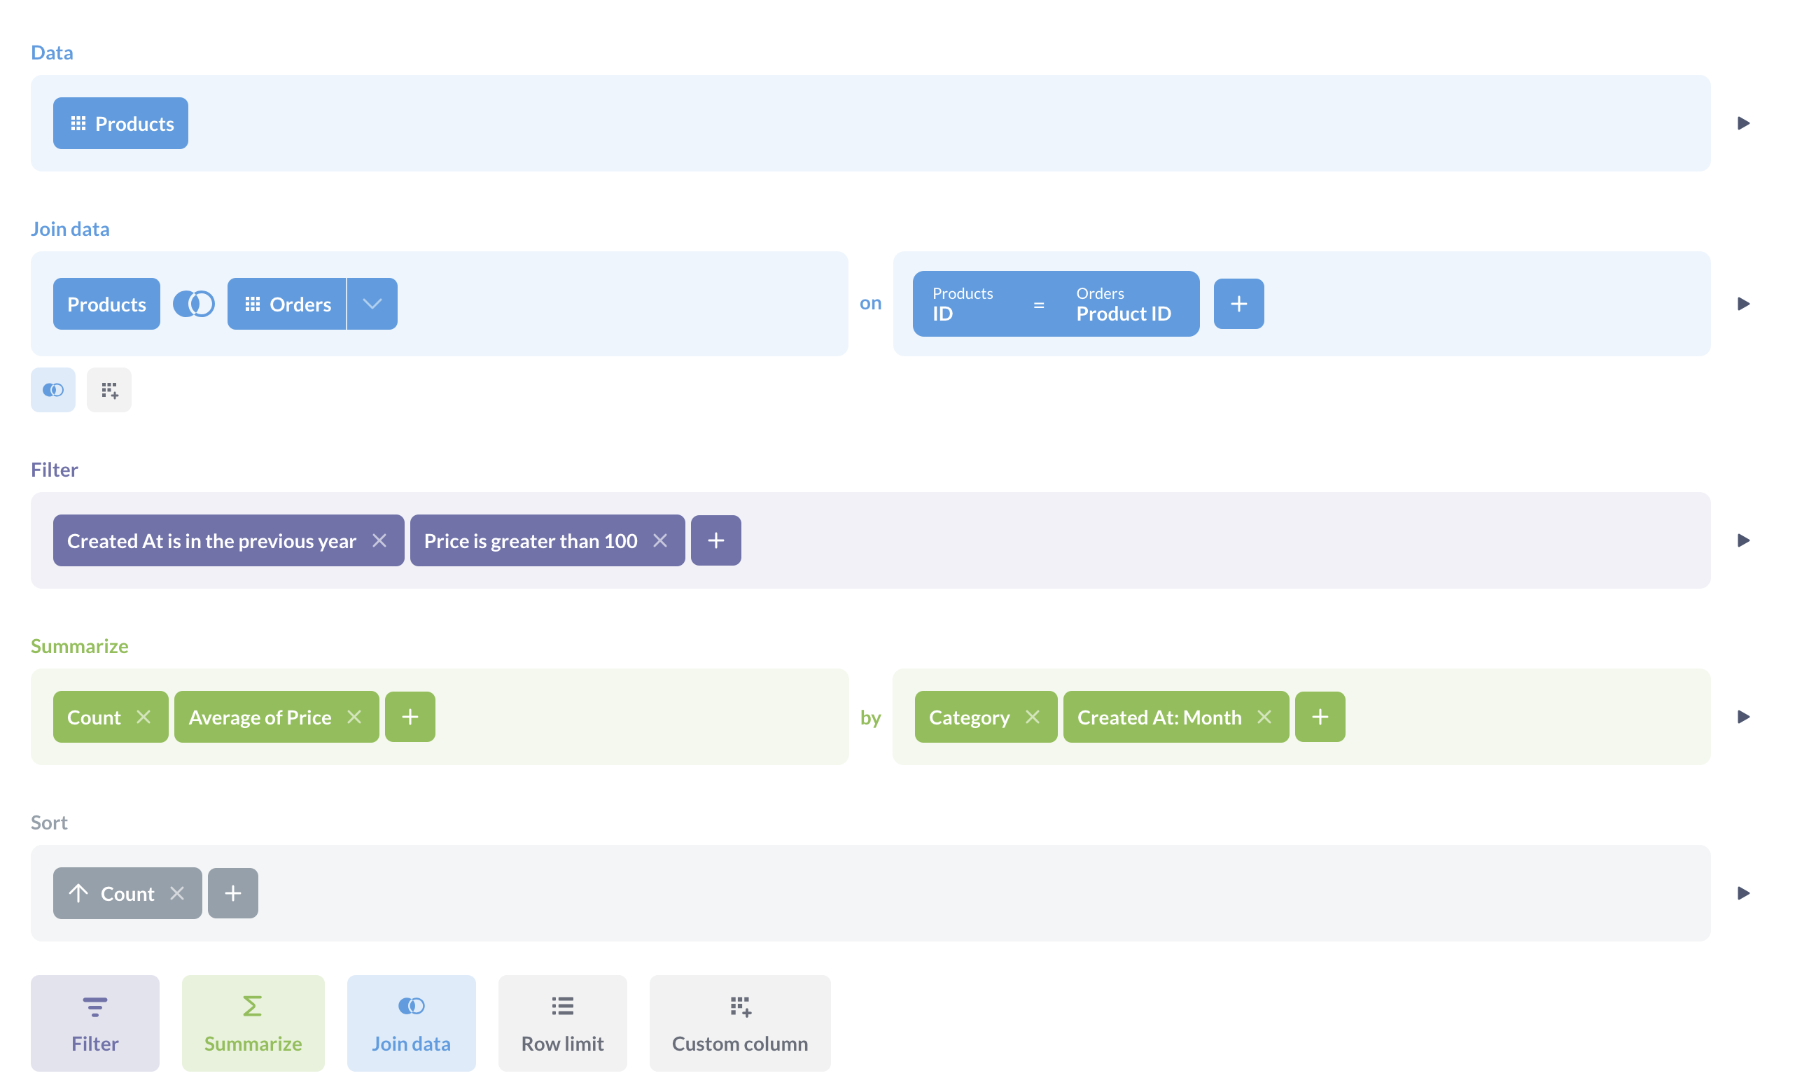Click the small Venn icon below the join row
The image size is (1802, 1085).
click(x=53, y=390)
